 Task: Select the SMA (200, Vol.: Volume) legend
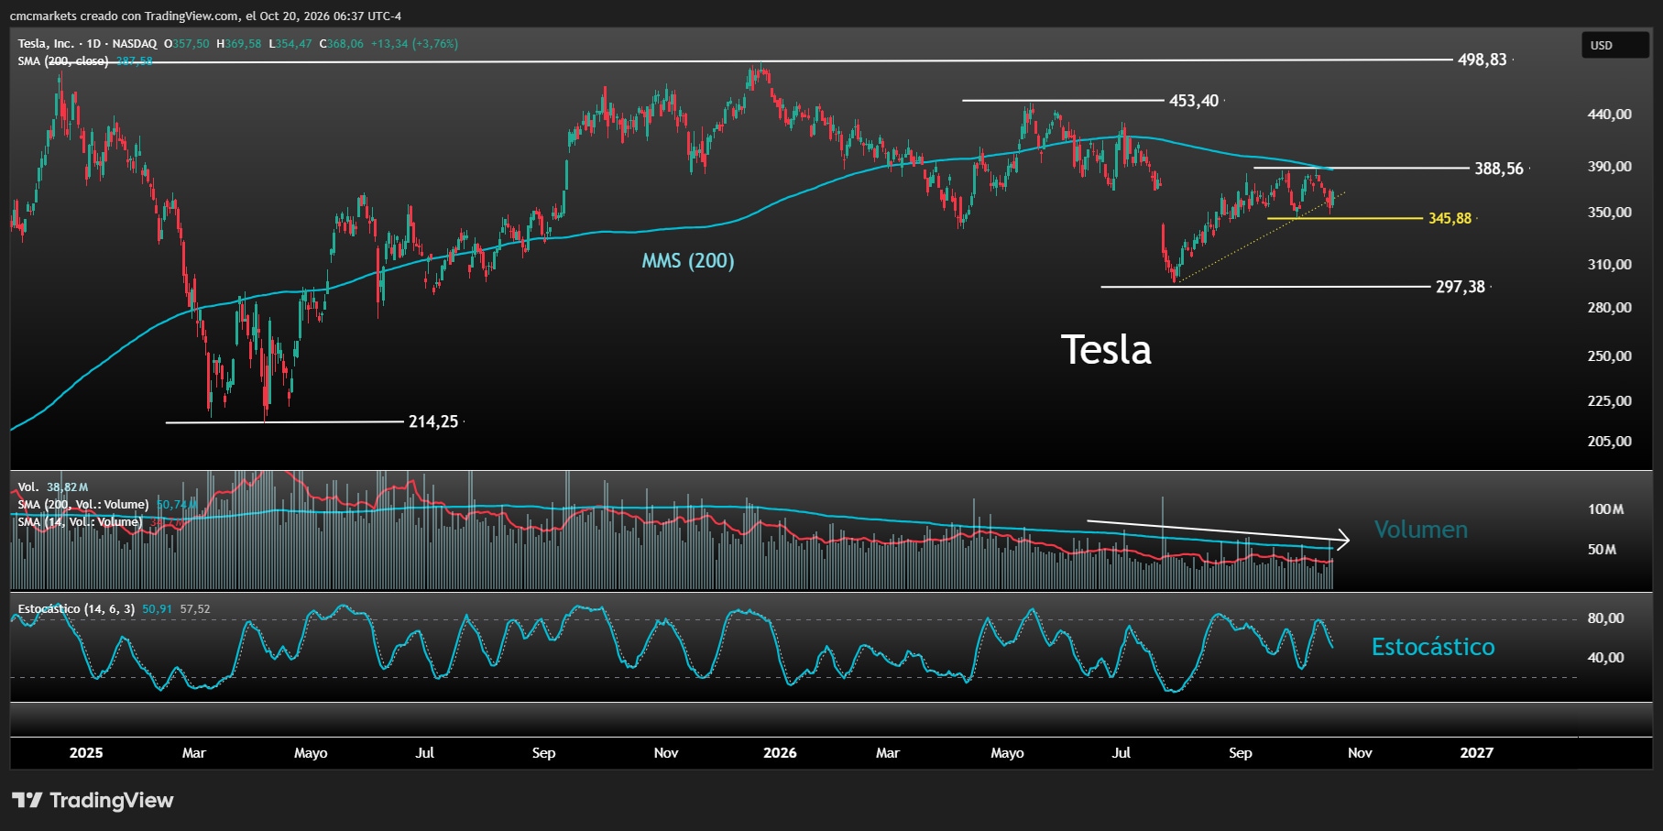point(83,504)
